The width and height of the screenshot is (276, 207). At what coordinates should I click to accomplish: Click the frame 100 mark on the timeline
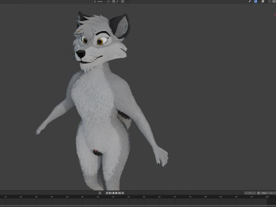[x=267, y=197]
